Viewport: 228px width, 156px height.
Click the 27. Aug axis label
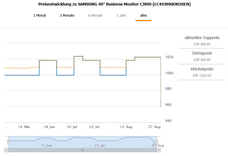pyautogui.click(x=154, y=127)
